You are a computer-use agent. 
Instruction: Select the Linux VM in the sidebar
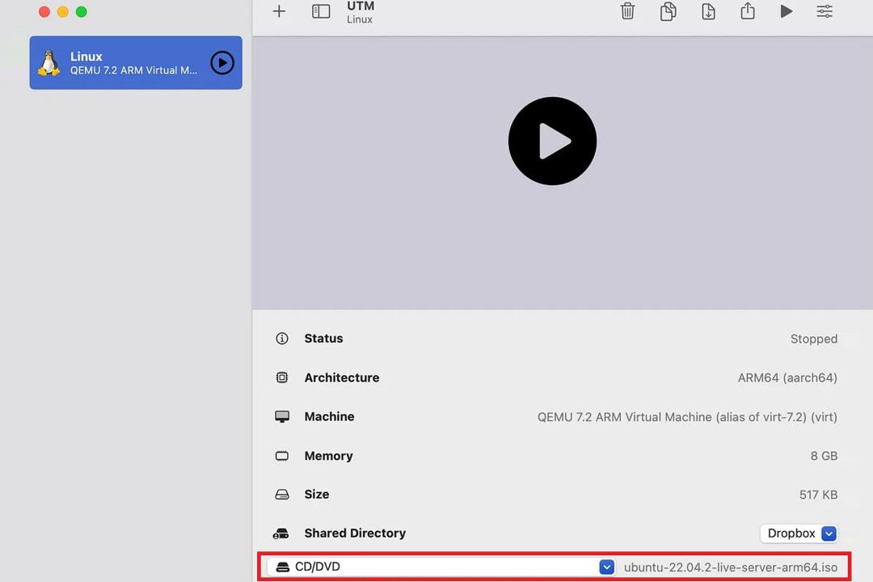click(136, 63)
